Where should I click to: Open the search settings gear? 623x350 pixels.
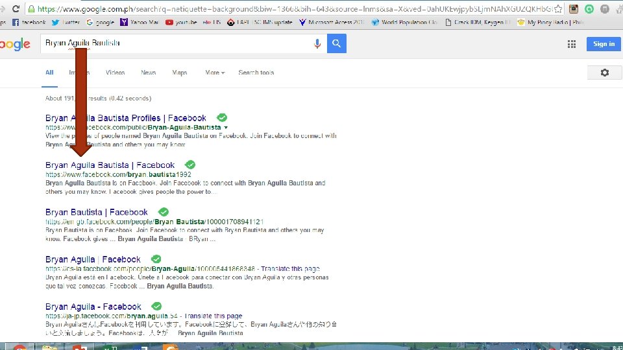click(605, 73)
